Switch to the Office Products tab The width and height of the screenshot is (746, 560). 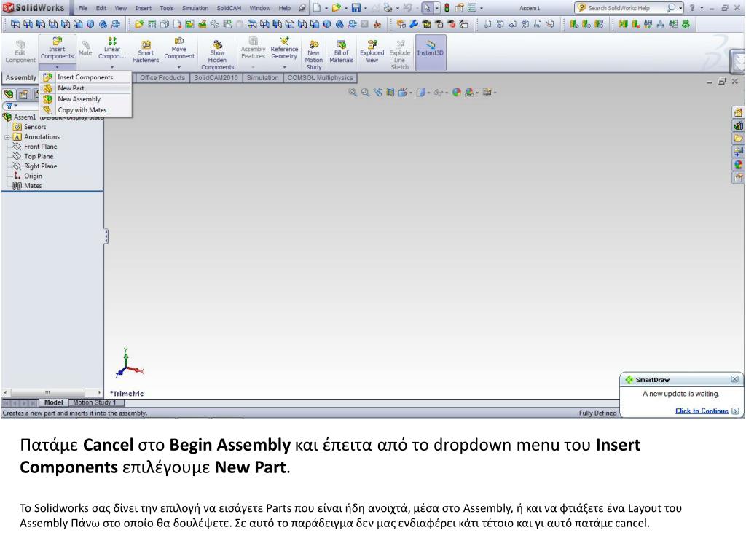[x=162, y=77]
